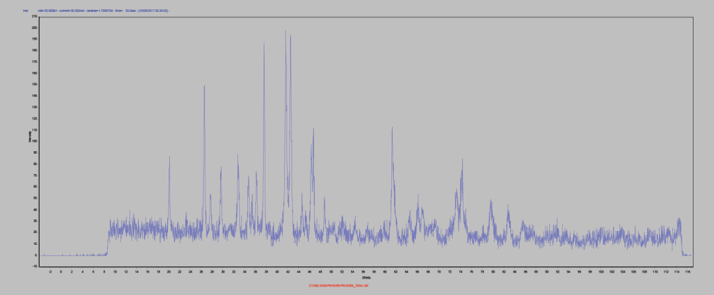Screen dimensions: 714x295
Task: Click the 62 tick on the 2theta axis
Action: point(396,271)
